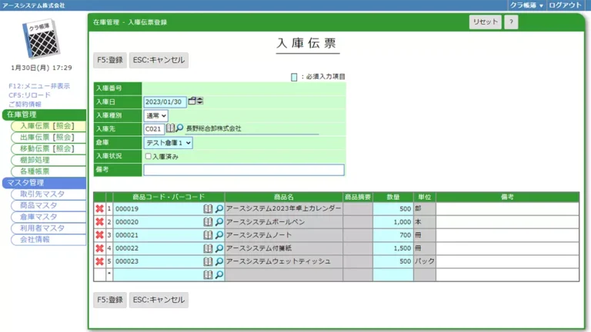Open 会社情報 menu item
Viewport: 591px width, 332px height.
click(x=48, y=240)
